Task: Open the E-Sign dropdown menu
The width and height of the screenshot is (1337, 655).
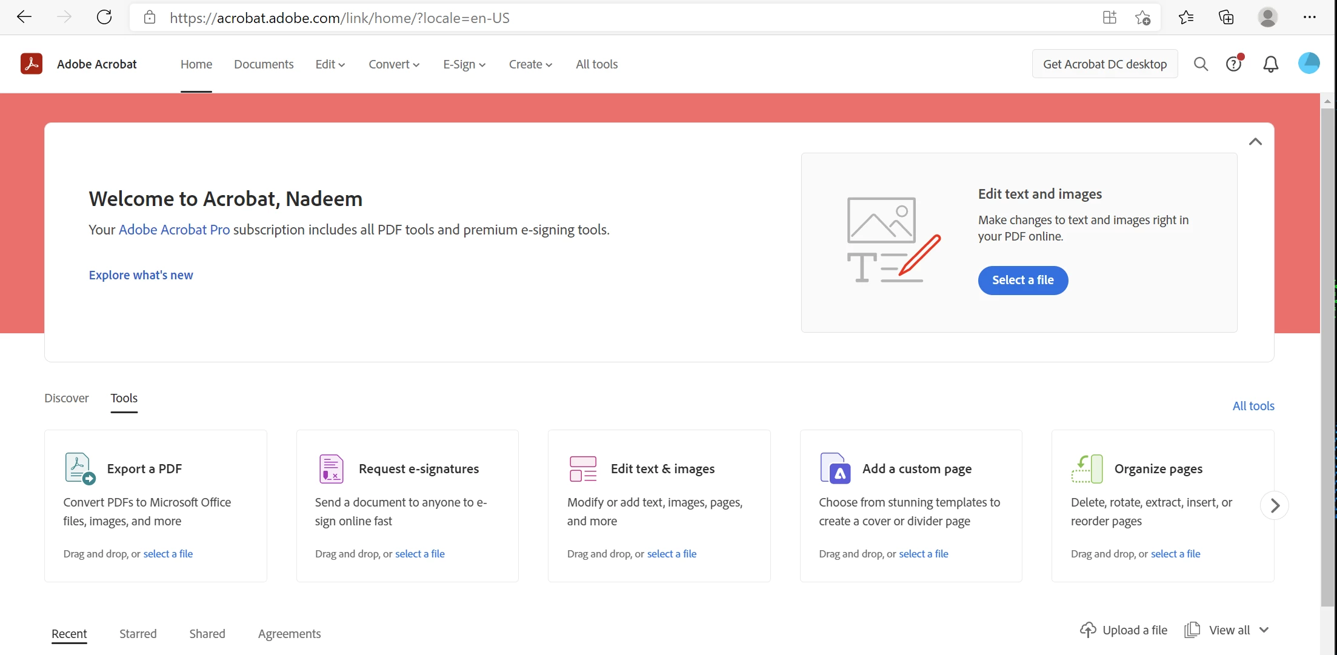Action: pos(464,64)
